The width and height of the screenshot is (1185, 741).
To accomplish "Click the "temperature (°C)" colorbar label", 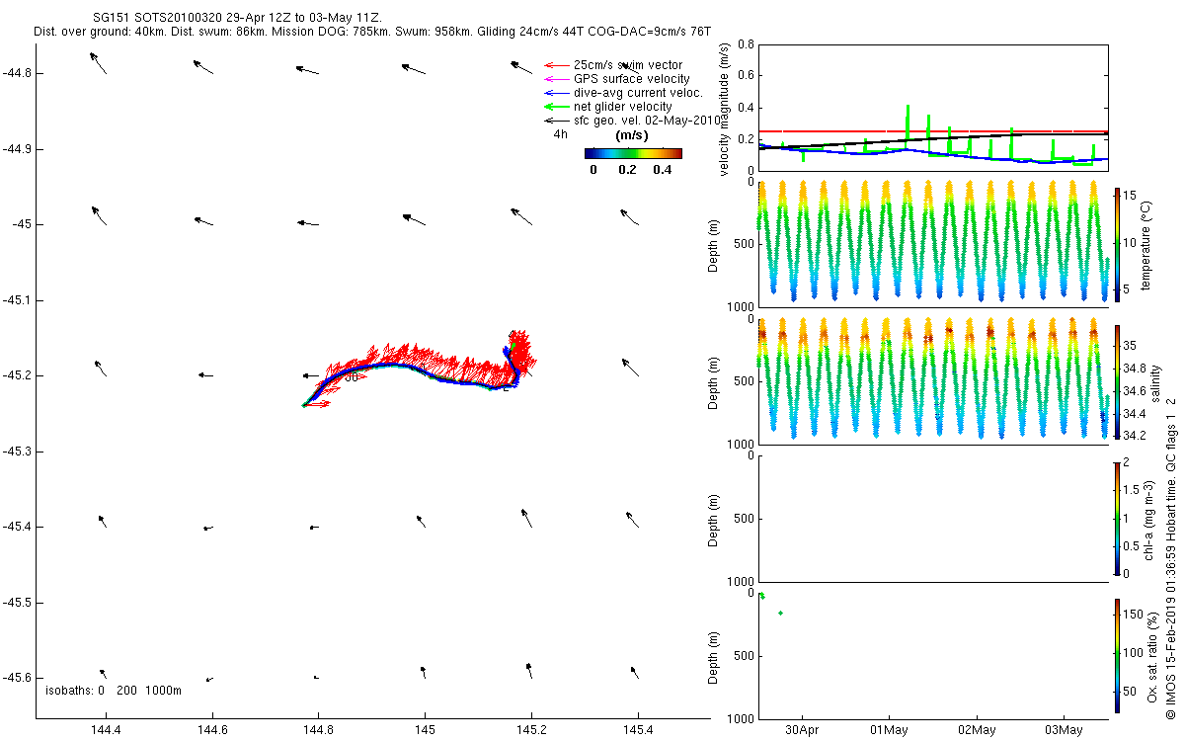I will pos(1146,244).
